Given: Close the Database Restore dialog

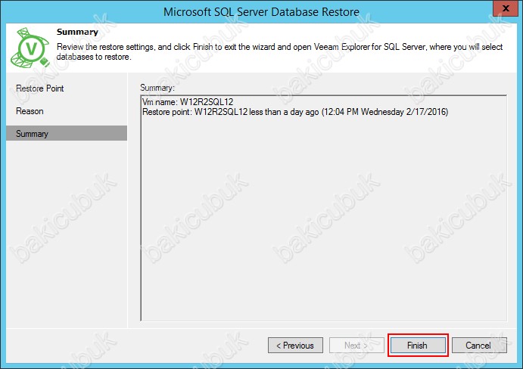Looking at the screenshot, I should pyautogui.click(x=506, y=8).
